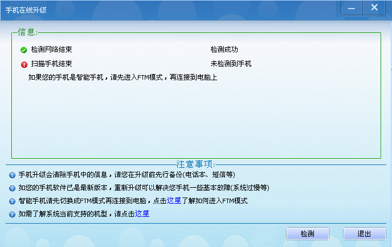
Task: Click info icon beside 手机升级会清除手机中的信息
Action: point(13,175)
